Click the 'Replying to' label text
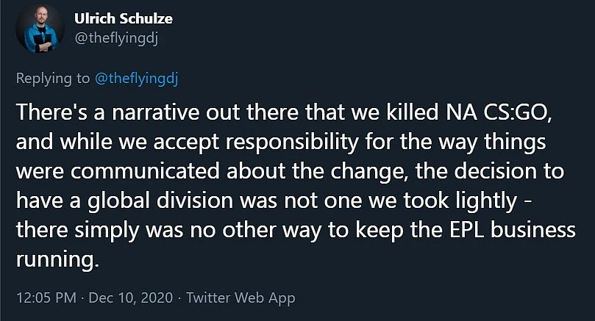The image size is (595, 321). (53, 79)
